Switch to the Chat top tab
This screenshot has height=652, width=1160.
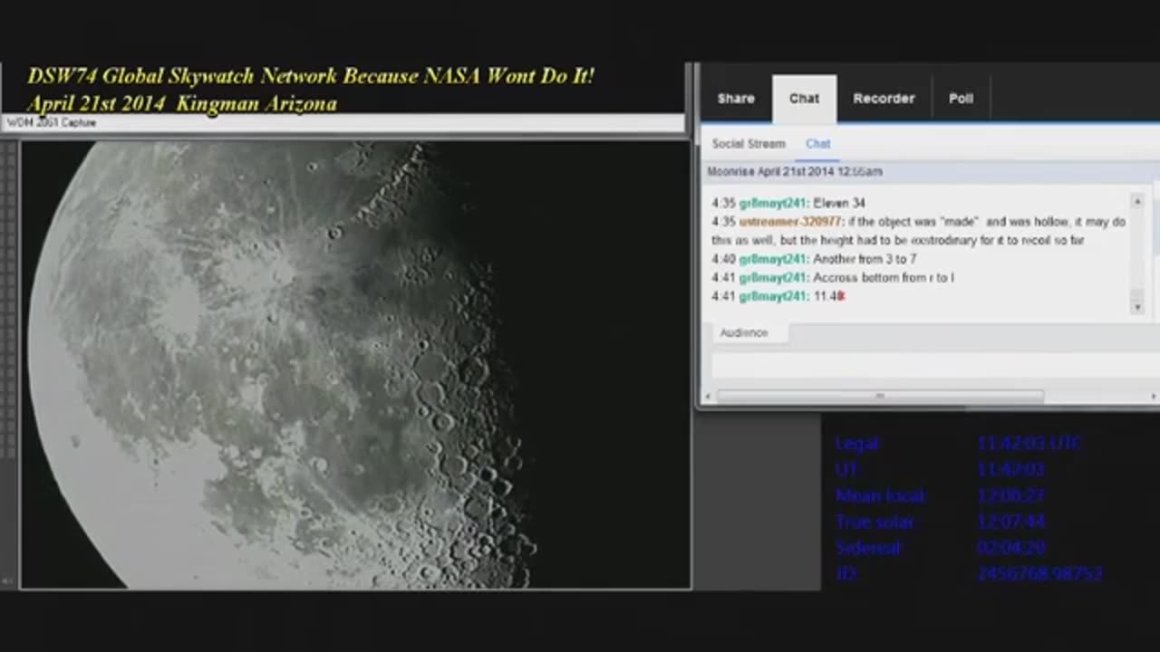pos(804,99)
